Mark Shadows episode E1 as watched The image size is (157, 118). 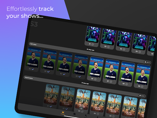coord(93,44)
